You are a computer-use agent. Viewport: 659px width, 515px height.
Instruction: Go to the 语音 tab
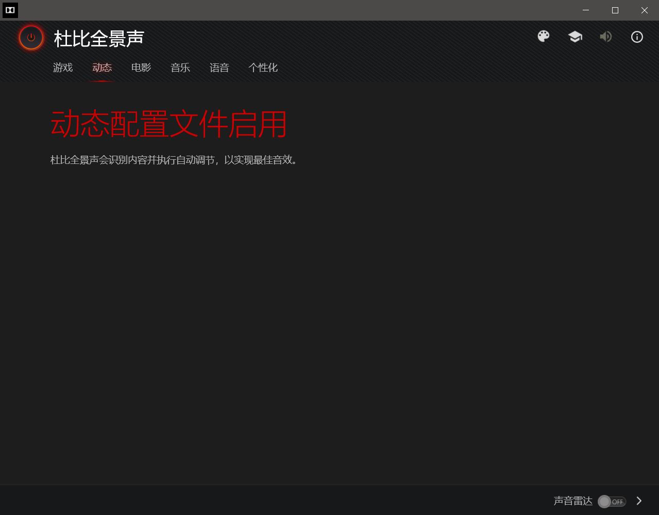(219, 68)
